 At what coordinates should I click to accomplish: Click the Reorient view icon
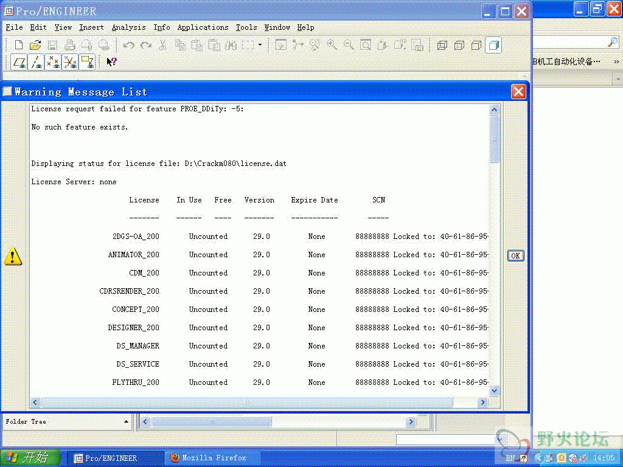point(383,45)
